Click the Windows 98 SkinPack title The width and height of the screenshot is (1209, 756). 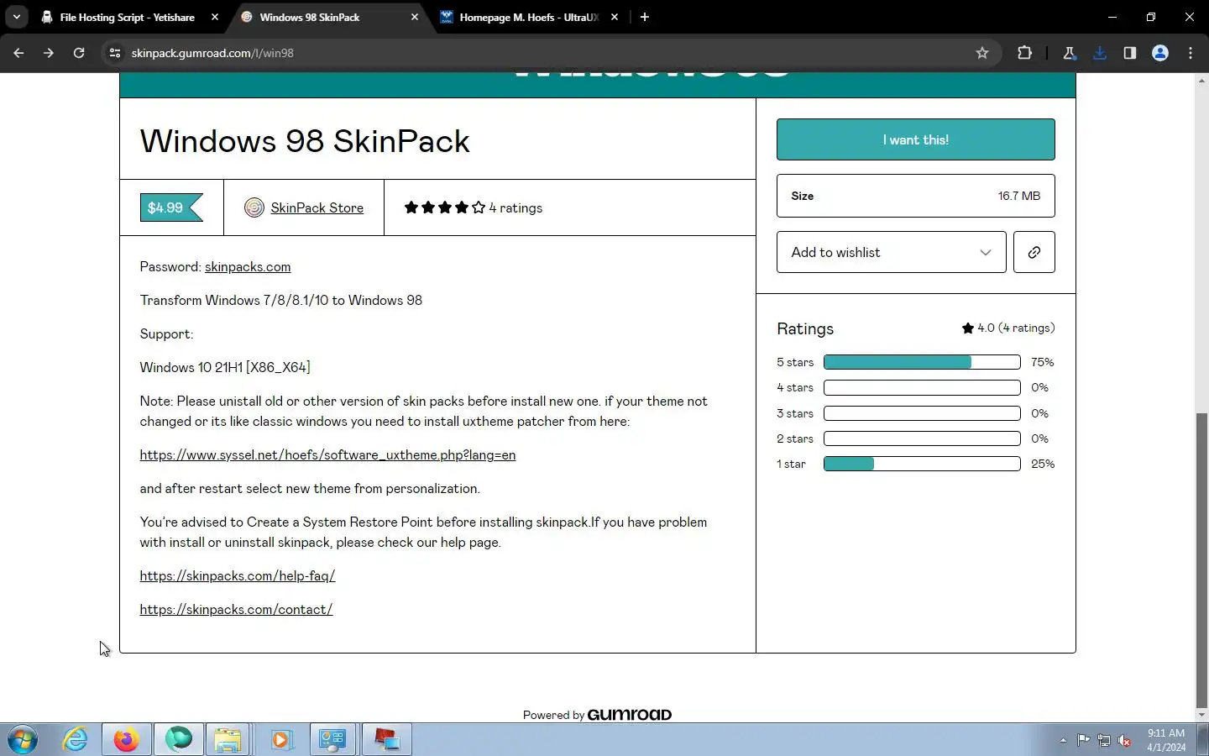tap(305, 141)
